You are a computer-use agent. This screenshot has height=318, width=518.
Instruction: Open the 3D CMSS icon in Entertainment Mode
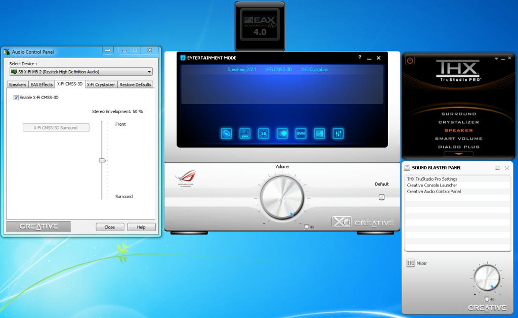263,133
